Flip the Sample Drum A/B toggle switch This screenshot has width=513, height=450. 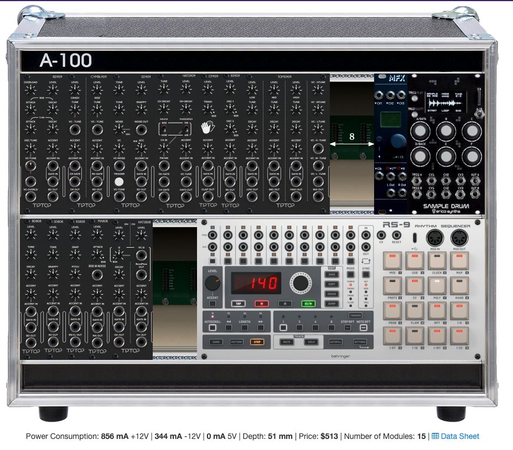pos(480,114)
